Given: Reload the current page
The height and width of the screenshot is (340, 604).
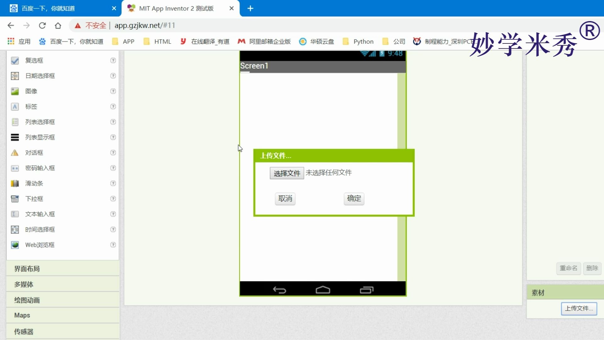Looking at the screenshot, I should point(42,25).
